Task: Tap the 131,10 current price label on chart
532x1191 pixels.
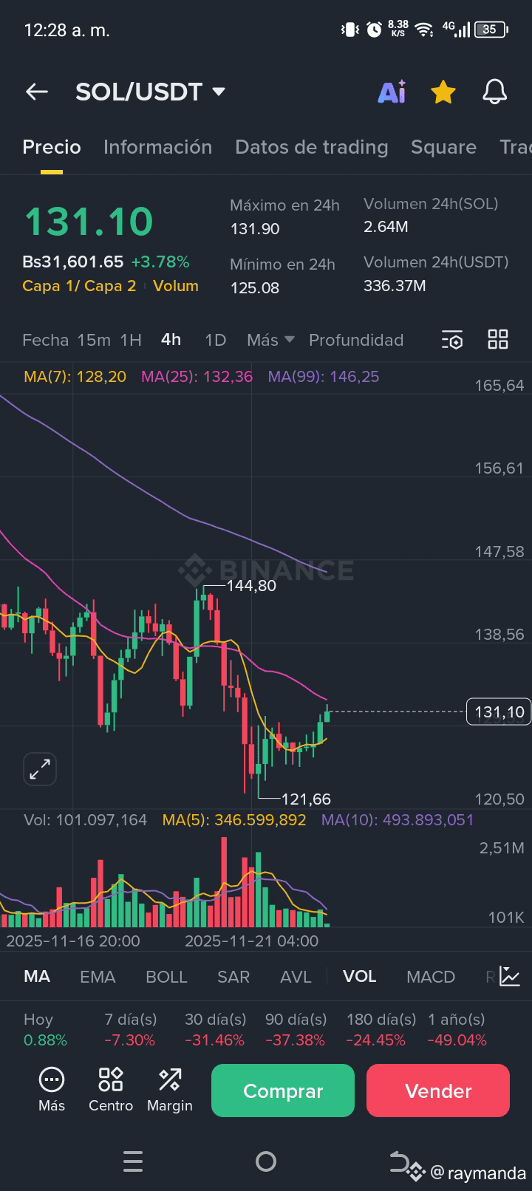Action: [499, 712]
